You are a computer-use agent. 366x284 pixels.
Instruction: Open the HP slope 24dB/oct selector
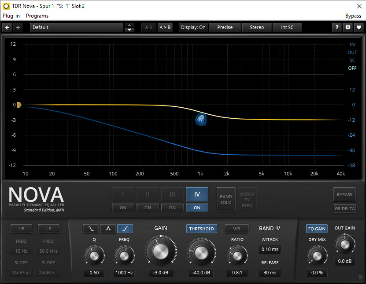(x=21, y=273)
